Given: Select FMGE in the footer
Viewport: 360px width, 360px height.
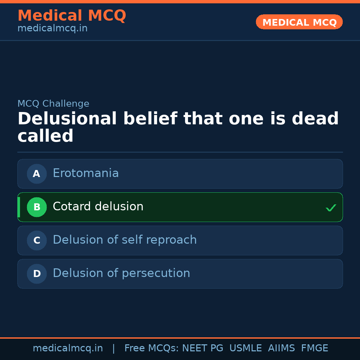Looking at the screenshot, I should pyautogui.click(x=314, y=348).
